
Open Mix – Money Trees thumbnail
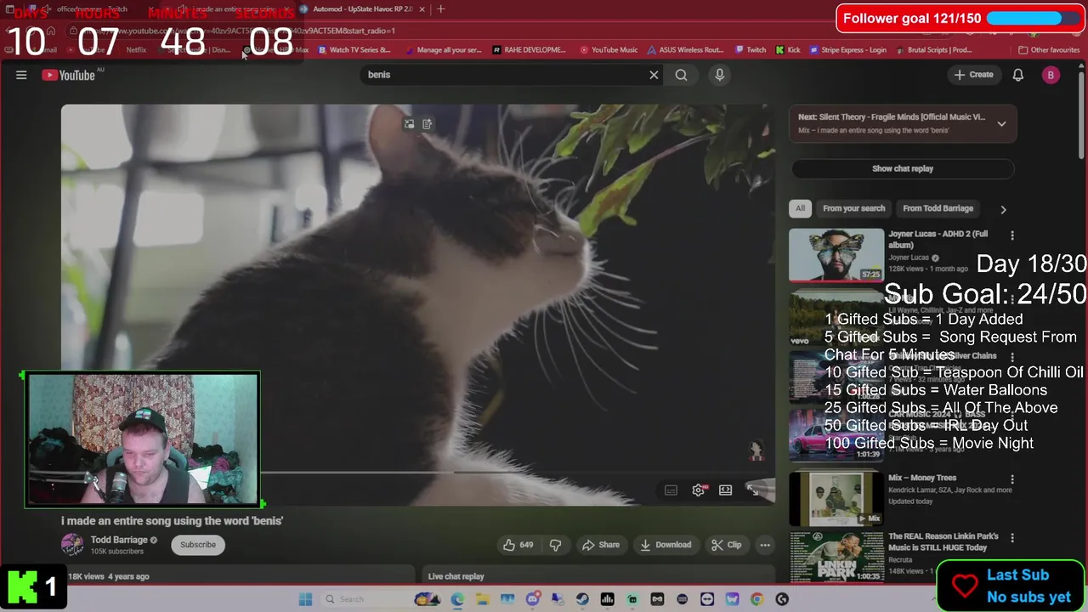pyautogui.click(x=836, y=498)
